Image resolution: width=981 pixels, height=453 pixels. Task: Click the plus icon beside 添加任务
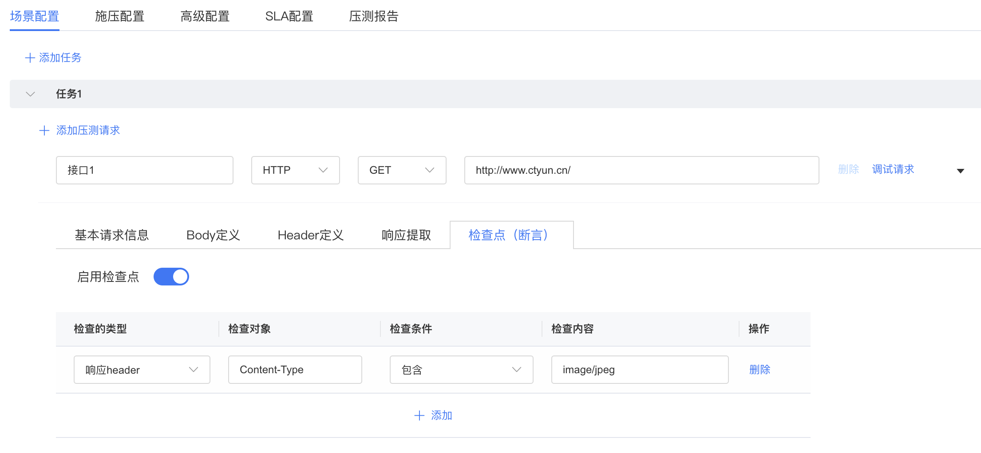pyautogui.click(x=30, y=58)
